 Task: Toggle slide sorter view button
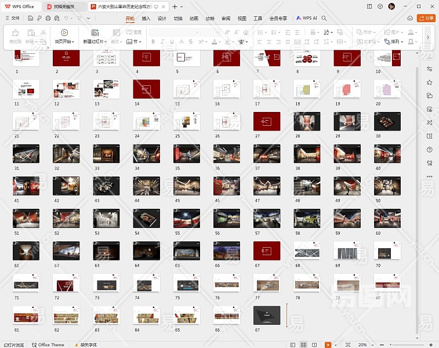click(x=304, y=345)
